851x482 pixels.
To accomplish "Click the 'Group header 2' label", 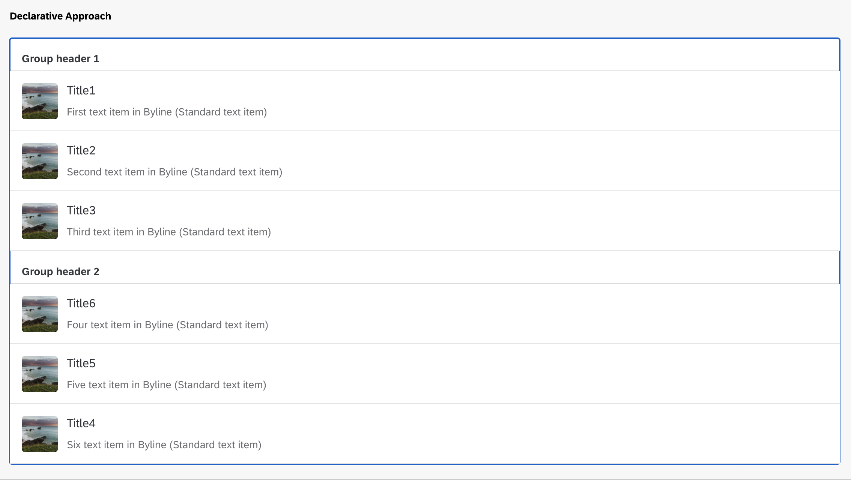I will tap(60, 272).
